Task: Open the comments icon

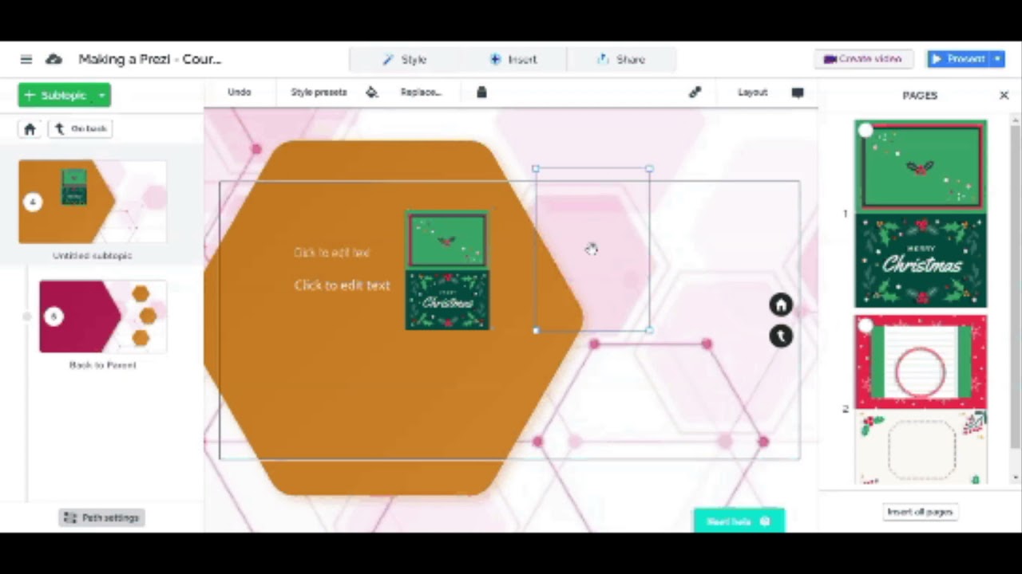Action: tap(797, 92)
